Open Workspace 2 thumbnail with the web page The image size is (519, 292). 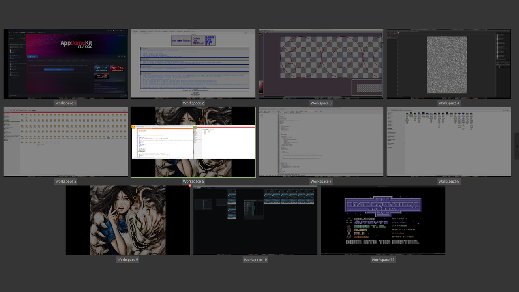[193, 64]
